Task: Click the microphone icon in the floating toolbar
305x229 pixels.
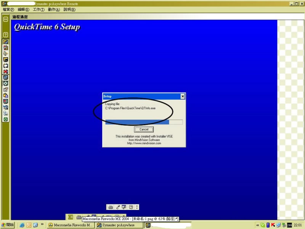Action: tap(118, 207)
